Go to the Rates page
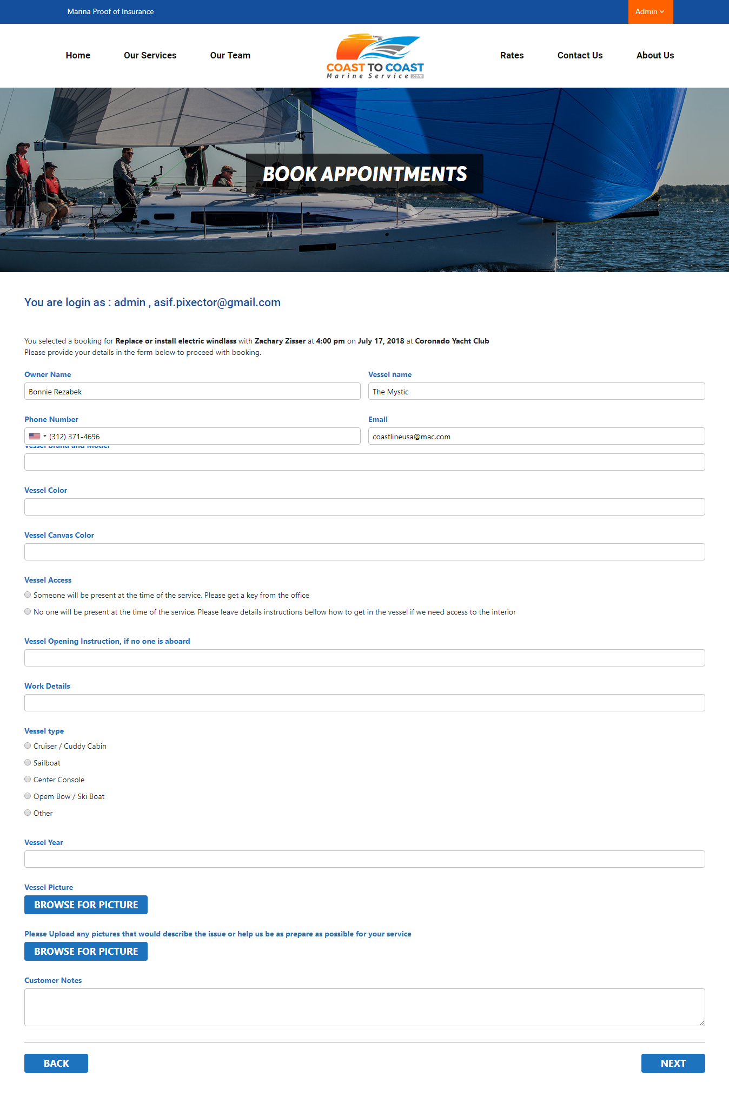The image size is (729, 1109). click(512, 55)
